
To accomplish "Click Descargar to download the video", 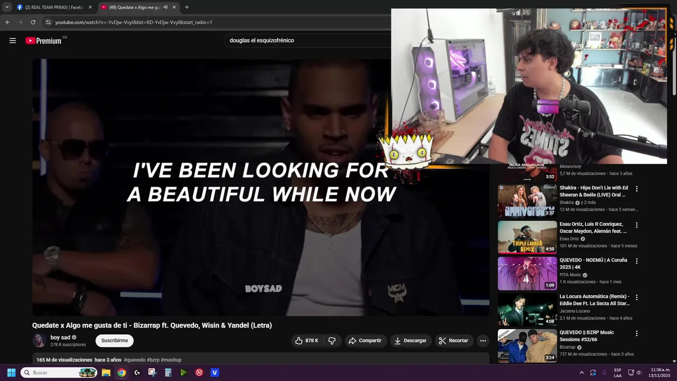I will 410,341.
